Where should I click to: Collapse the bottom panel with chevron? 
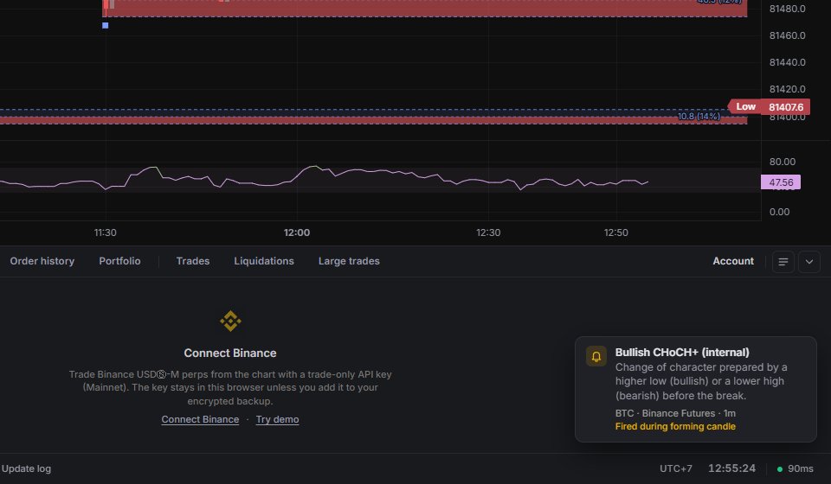coord(809,262)
